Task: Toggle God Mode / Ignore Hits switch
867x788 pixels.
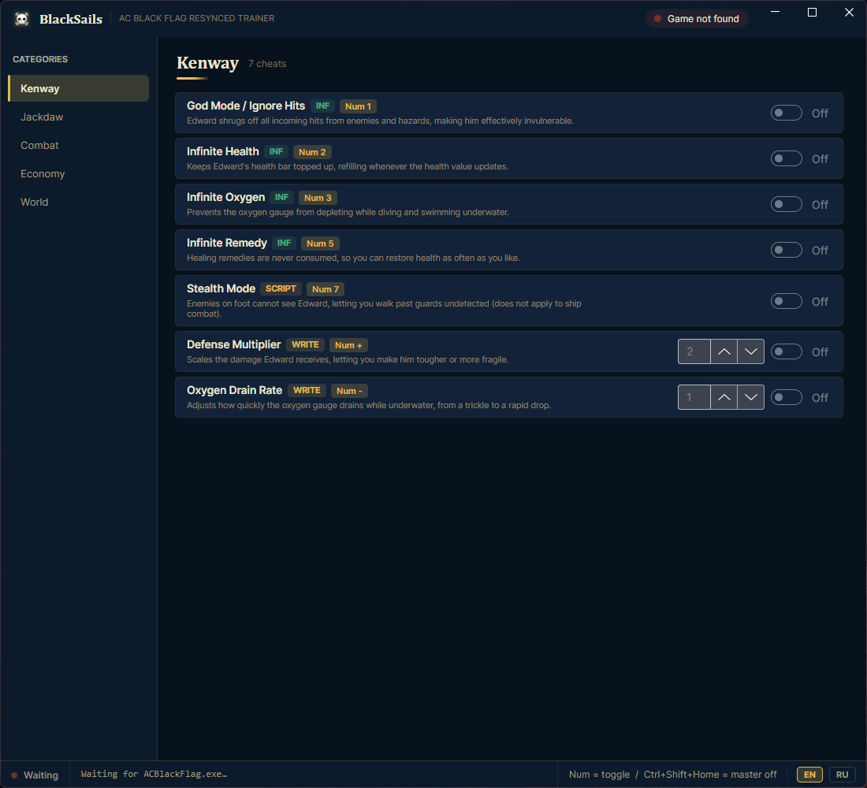Action: (x=786, y=113)
